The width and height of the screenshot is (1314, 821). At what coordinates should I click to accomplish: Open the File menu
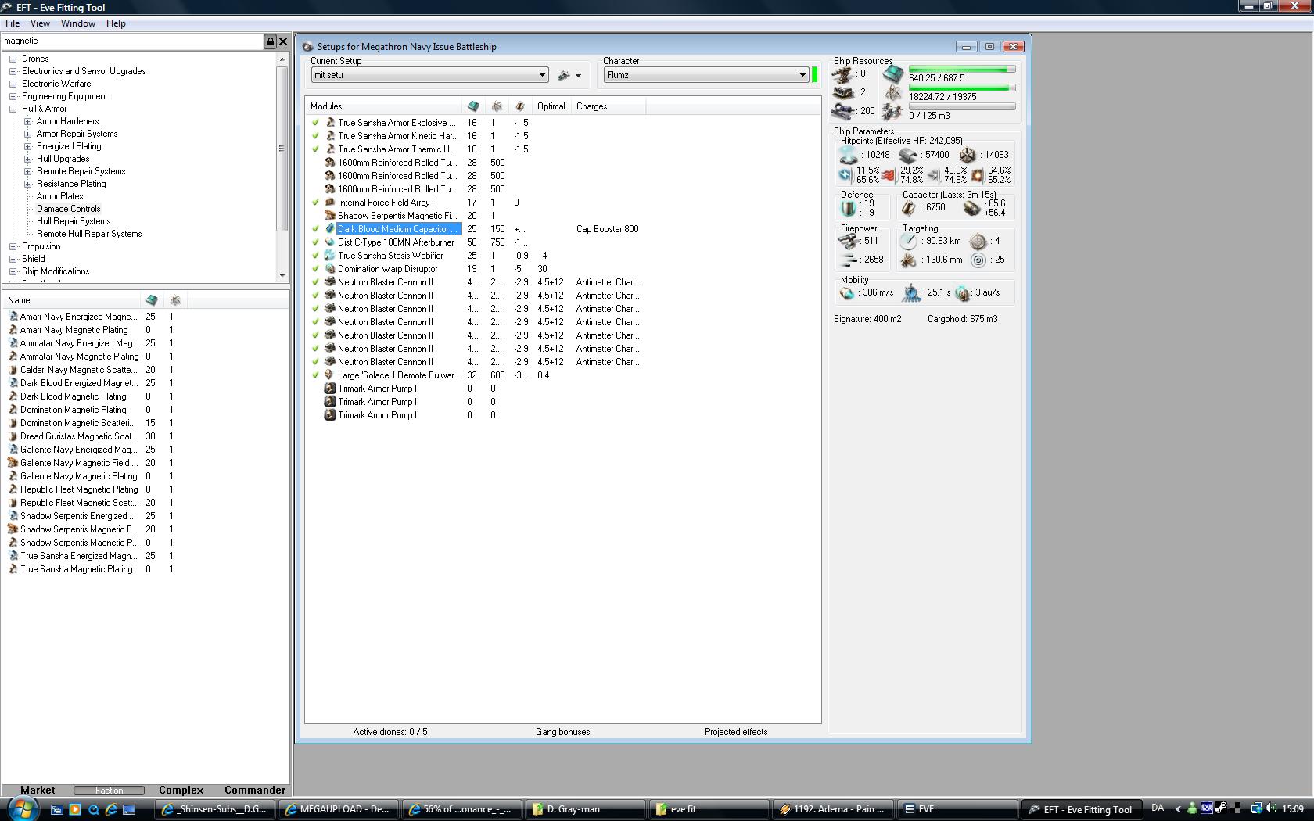click(x=13, y=23)
